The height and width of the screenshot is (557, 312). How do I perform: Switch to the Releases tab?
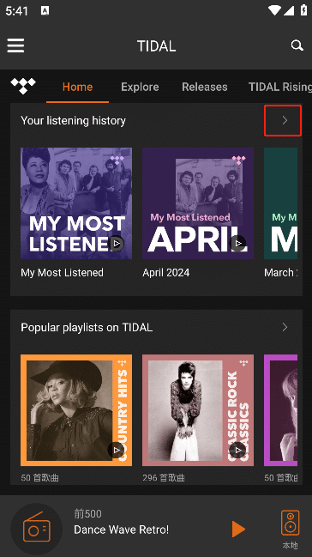point(205,87)
